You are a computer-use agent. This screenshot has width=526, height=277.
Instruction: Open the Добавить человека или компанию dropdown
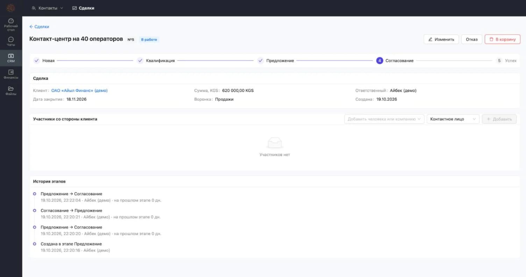point(384,119)
